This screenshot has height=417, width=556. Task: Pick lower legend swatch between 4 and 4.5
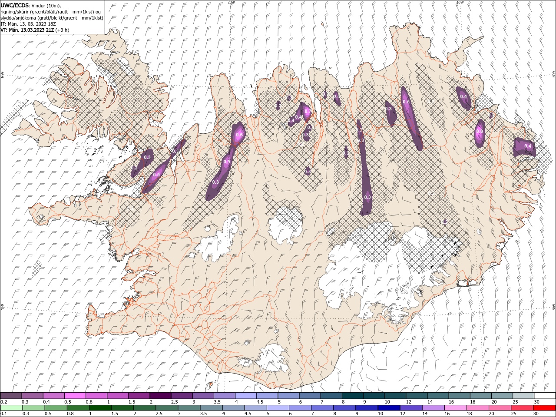click(234, 408)
